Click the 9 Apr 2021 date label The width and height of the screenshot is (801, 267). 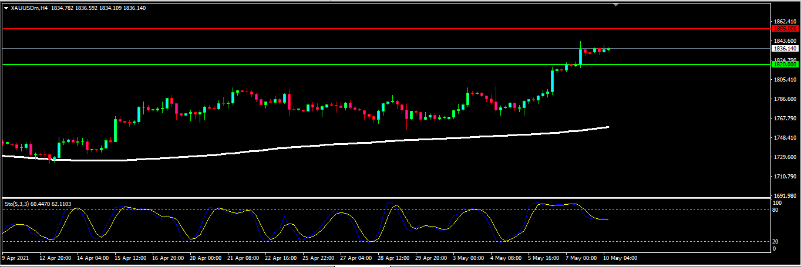15,258
